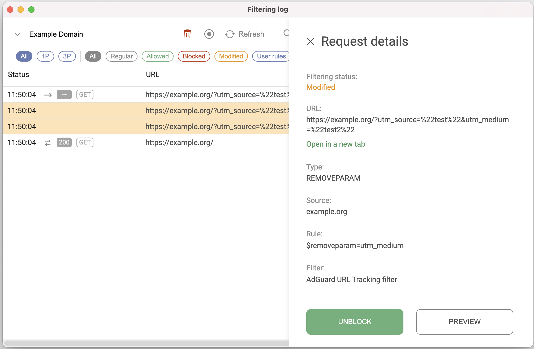
Task: Click the 200 status badge for example.org
Action: pyautogui.click(x=64, y=142)
